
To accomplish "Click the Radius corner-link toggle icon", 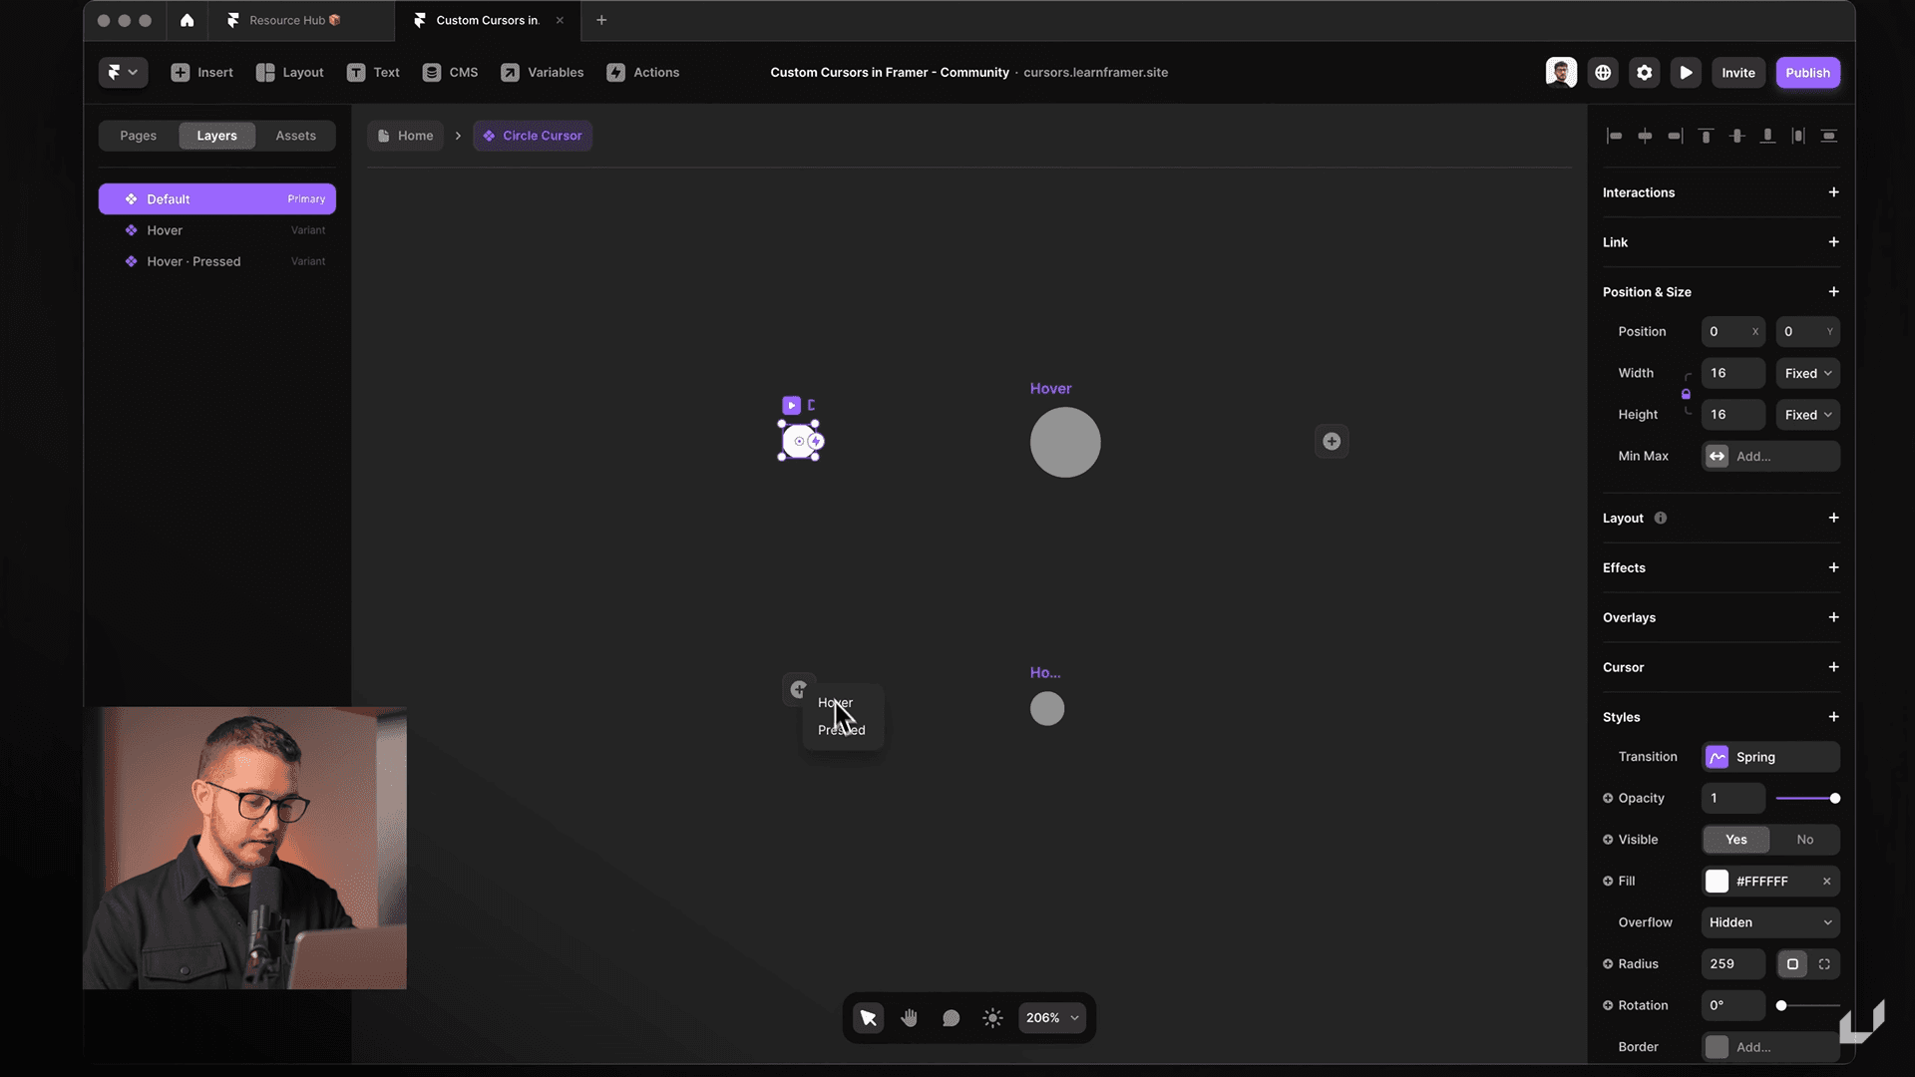I will (x=1792, y=962).
